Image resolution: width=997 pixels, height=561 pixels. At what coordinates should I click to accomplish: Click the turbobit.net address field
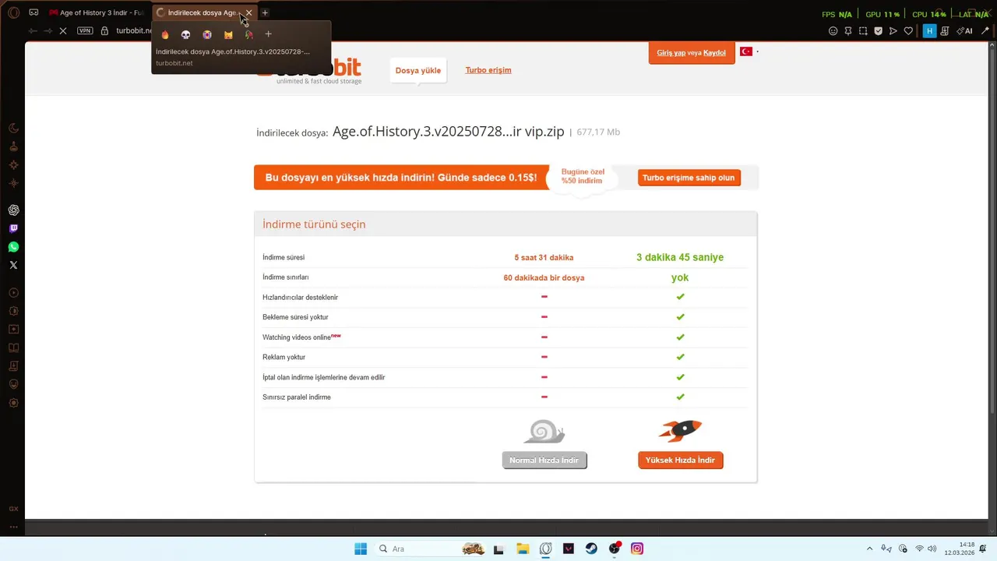[134, 31]
